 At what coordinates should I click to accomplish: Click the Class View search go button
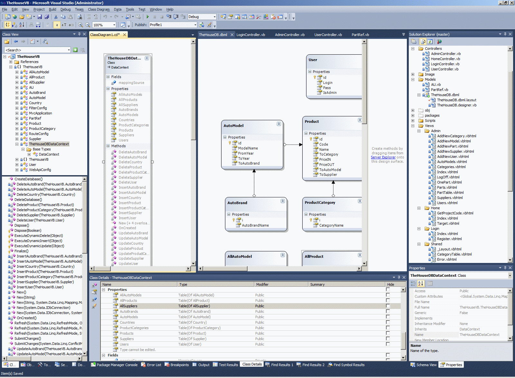click(x=75, y=50)
